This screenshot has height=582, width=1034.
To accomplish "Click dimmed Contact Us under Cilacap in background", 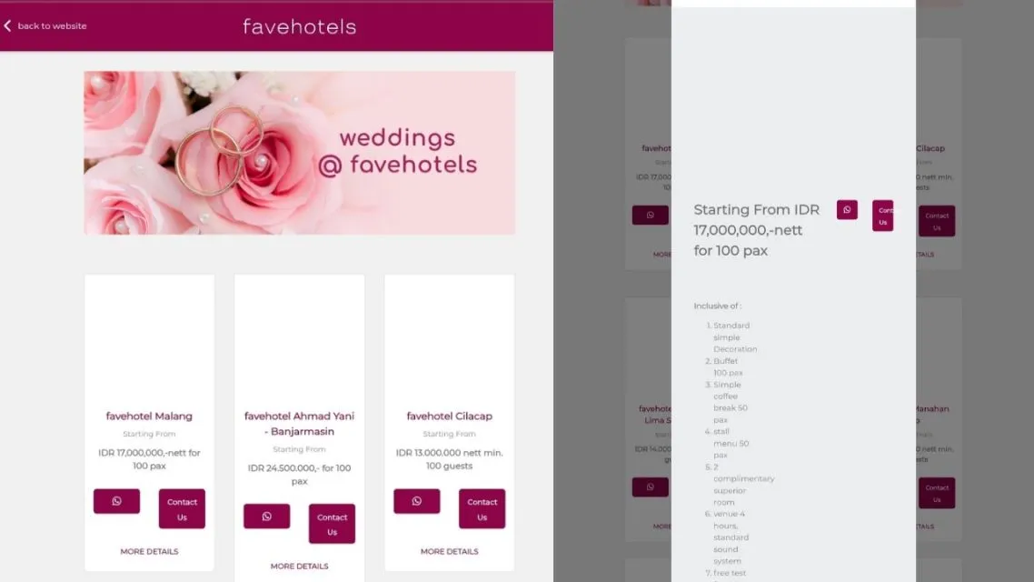I will (x=937, y=221).
